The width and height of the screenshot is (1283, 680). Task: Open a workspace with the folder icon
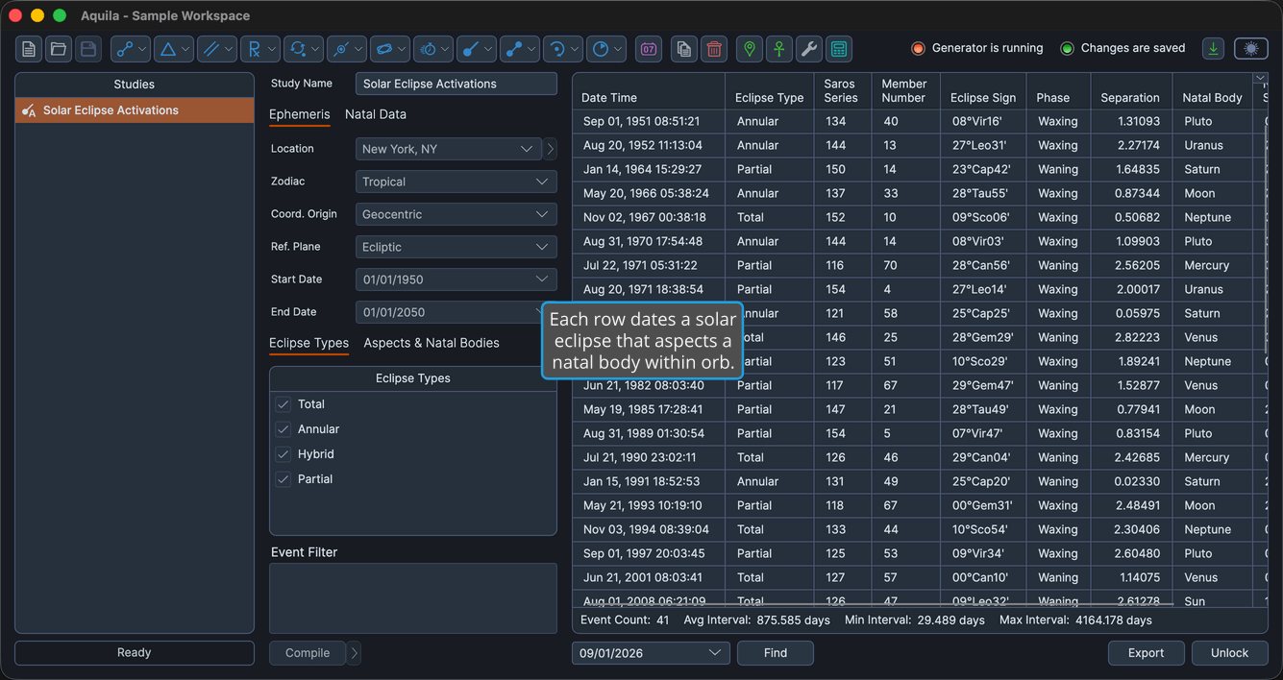(59, 49)
